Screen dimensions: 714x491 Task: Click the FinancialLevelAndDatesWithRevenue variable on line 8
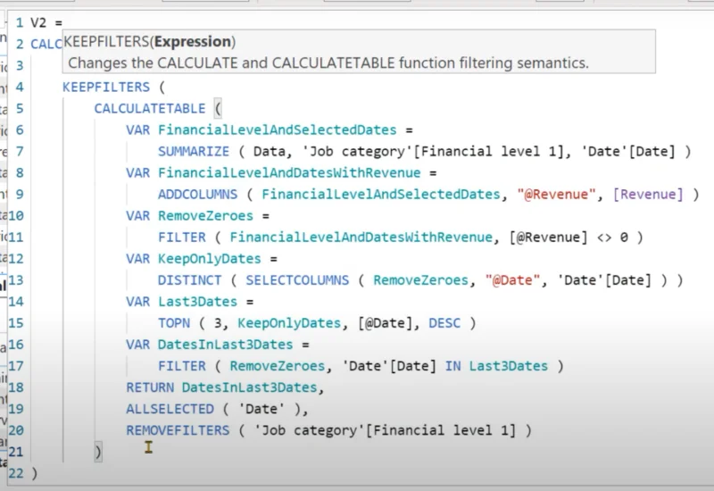(289, 172)
